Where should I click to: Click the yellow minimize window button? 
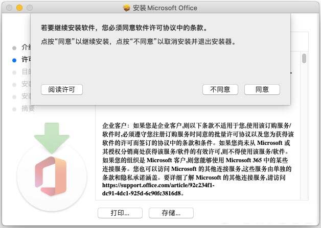[x=19, y=8]
